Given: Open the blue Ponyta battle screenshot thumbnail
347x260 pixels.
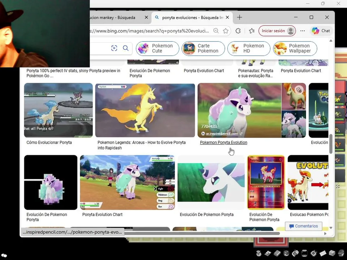Looking at the screenshot, I should point(59,110).
